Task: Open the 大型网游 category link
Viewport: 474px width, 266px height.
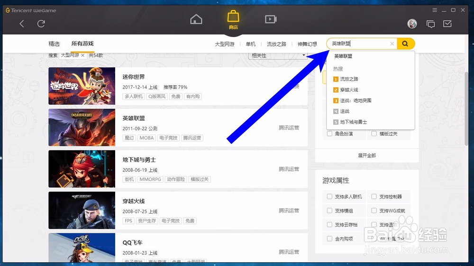Action: click(x=225, y=44)
